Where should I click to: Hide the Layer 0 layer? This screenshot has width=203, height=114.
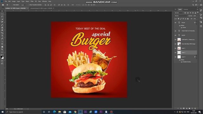[175, 57]
